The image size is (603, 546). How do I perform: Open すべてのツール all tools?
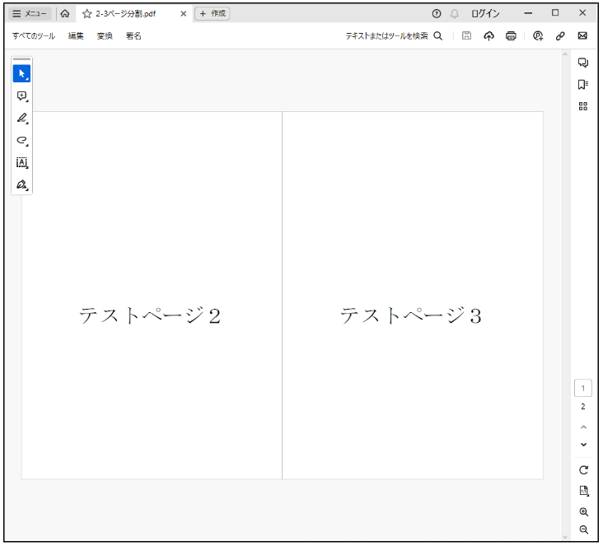click(34, 35)
